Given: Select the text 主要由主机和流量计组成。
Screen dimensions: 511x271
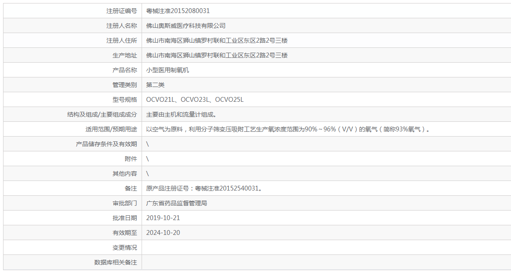Looking at the screenshot, I should pyautogui.click(x=181, y=114).
